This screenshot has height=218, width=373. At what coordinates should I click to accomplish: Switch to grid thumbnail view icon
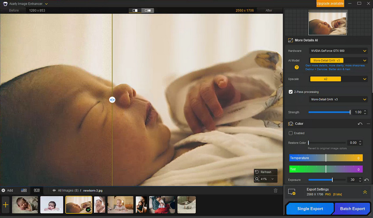click(x=24, y=190)
